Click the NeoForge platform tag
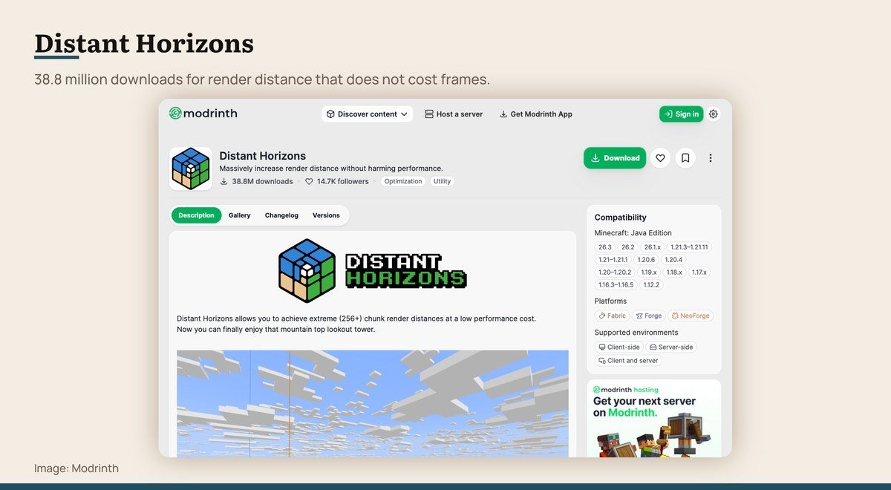 (691, 316)
